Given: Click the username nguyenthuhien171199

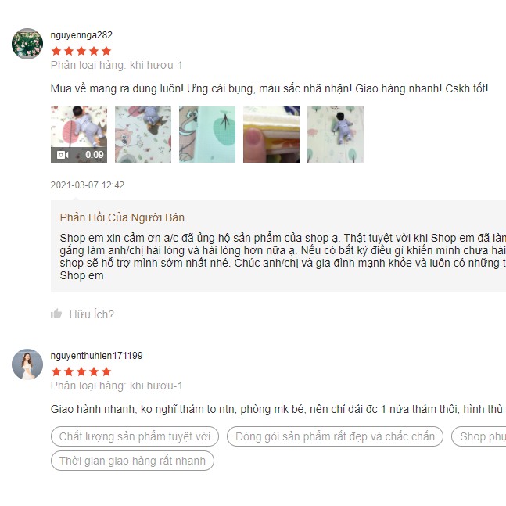Looking at the screenshot, I should pos(96,356).
